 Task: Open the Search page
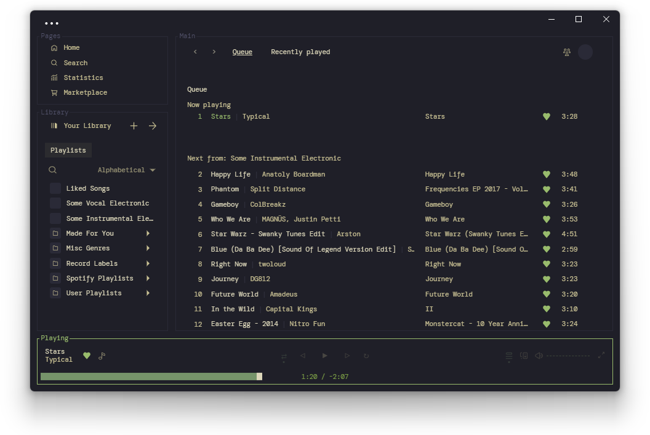(x=76, y=63)
